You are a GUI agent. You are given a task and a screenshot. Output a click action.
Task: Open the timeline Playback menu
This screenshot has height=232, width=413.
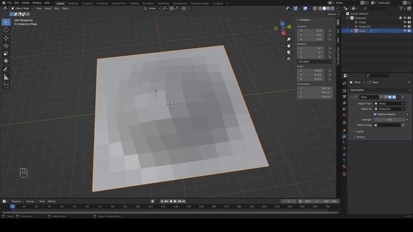17,201
